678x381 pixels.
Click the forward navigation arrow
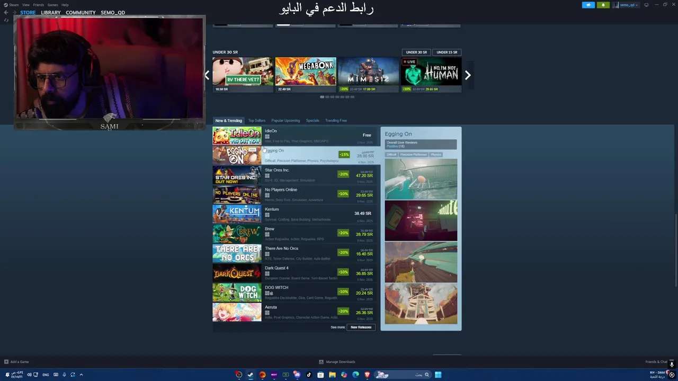[14, 12]
